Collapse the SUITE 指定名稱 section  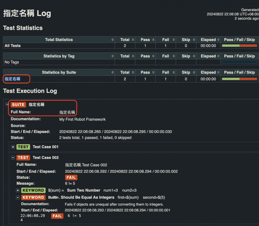(7, 104)
